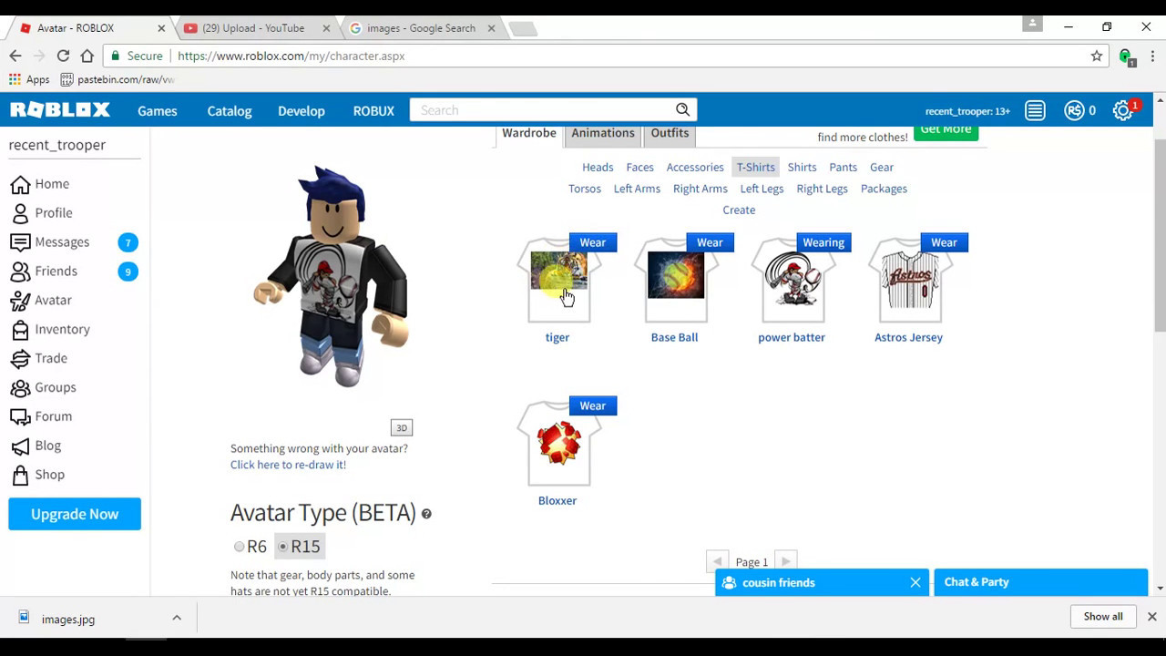Viewport: 1166px width, 656px height.
Task: Open the Pants category link
Action: pyautogui.click(x=844, y=168)
